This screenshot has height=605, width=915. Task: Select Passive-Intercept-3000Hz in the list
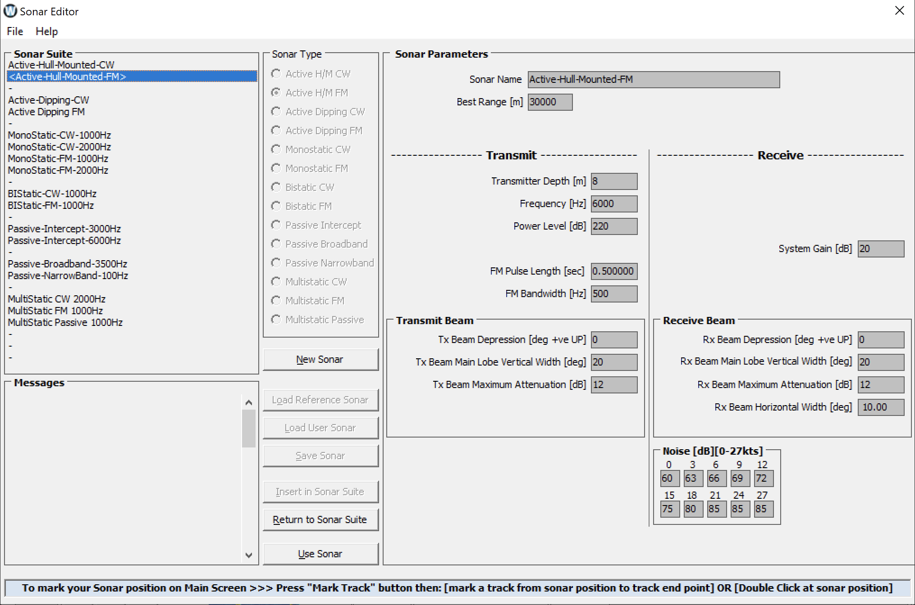click(132, 229)
